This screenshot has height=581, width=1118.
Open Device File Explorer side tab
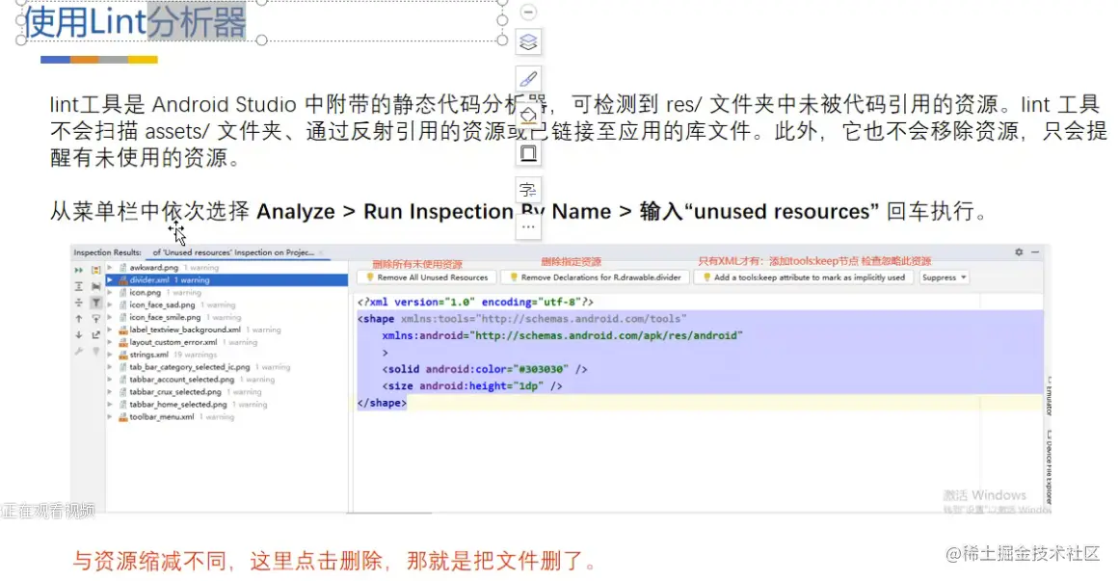[1049, 467]
